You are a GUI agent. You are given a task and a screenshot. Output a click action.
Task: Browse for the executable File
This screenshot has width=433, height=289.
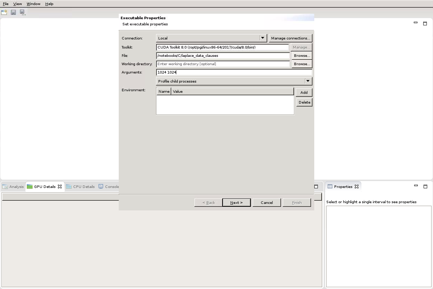(x=302, y=55)
